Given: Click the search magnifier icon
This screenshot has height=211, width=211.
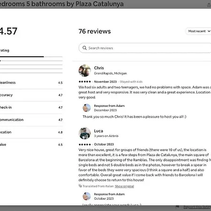Looking at the screenshot, I should (84, 48).
